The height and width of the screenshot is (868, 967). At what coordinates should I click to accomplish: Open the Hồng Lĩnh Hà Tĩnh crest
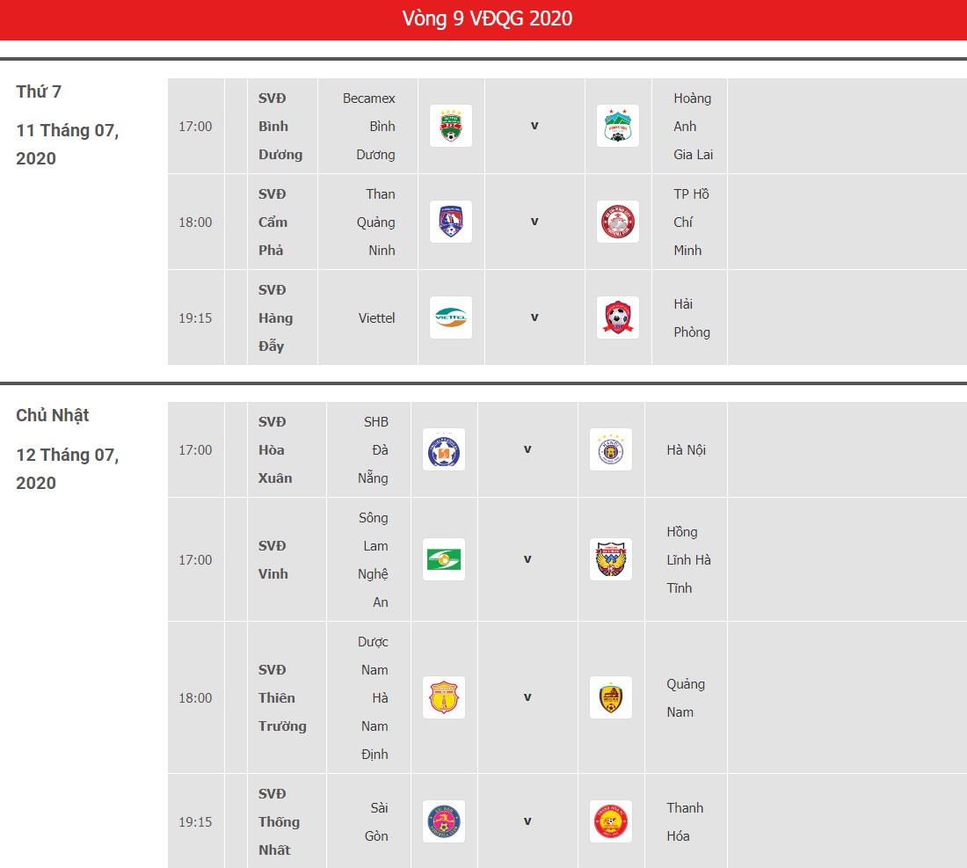click(x=611, y=559)
